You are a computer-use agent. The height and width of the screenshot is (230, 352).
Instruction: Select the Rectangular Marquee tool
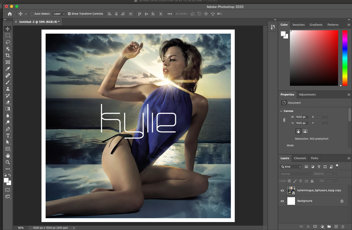click(8, 35)
